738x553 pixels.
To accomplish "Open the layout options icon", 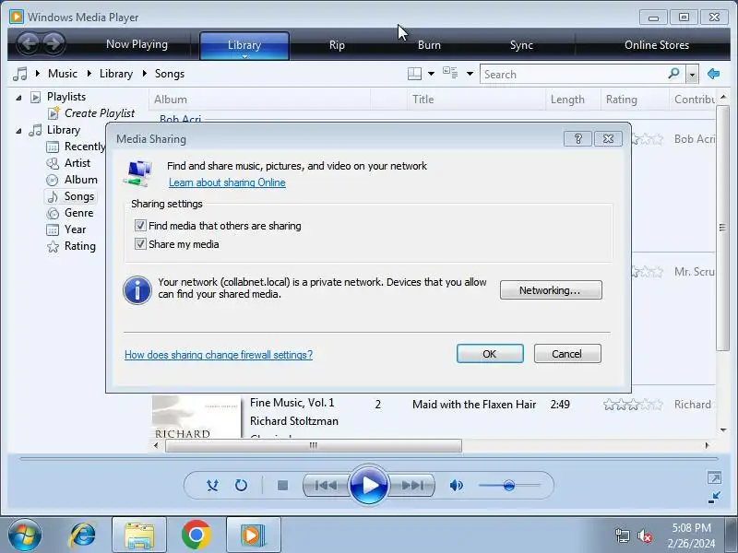I will (x=414, y=74).
